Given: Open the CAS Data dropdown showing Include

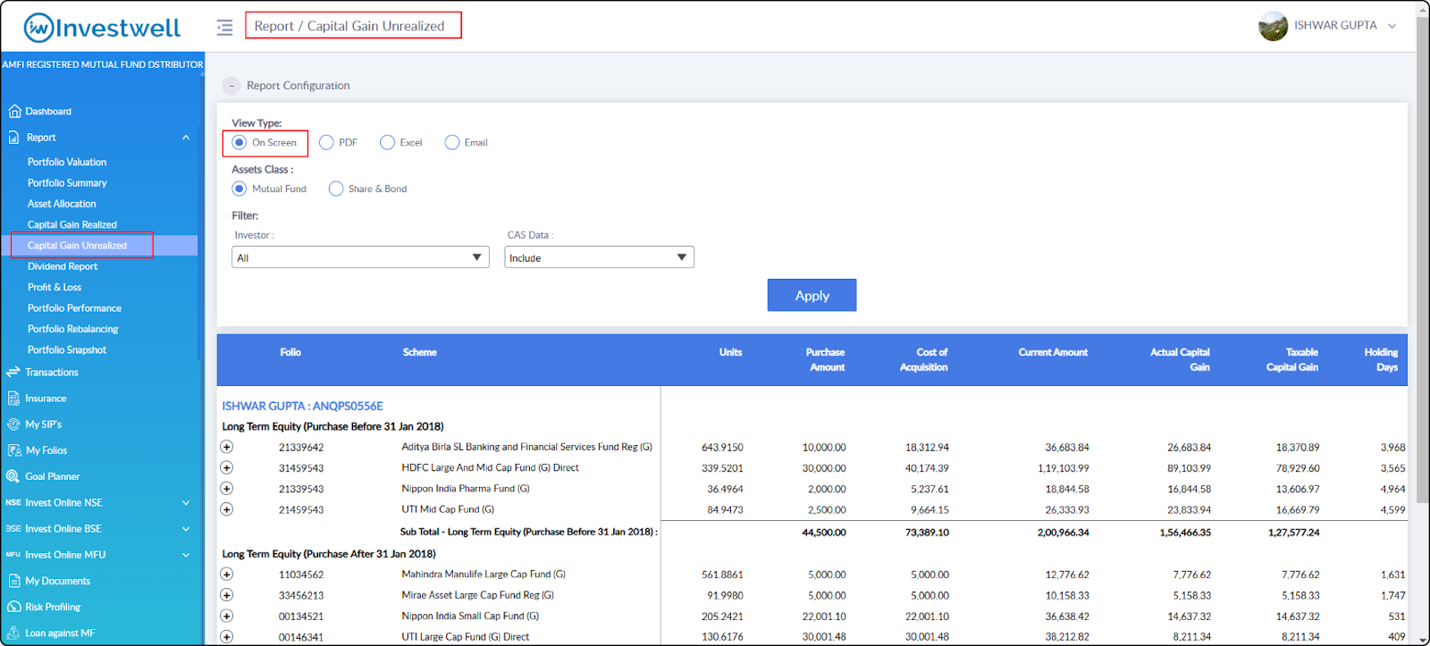Looking at the screenshot, I should 599,257.
